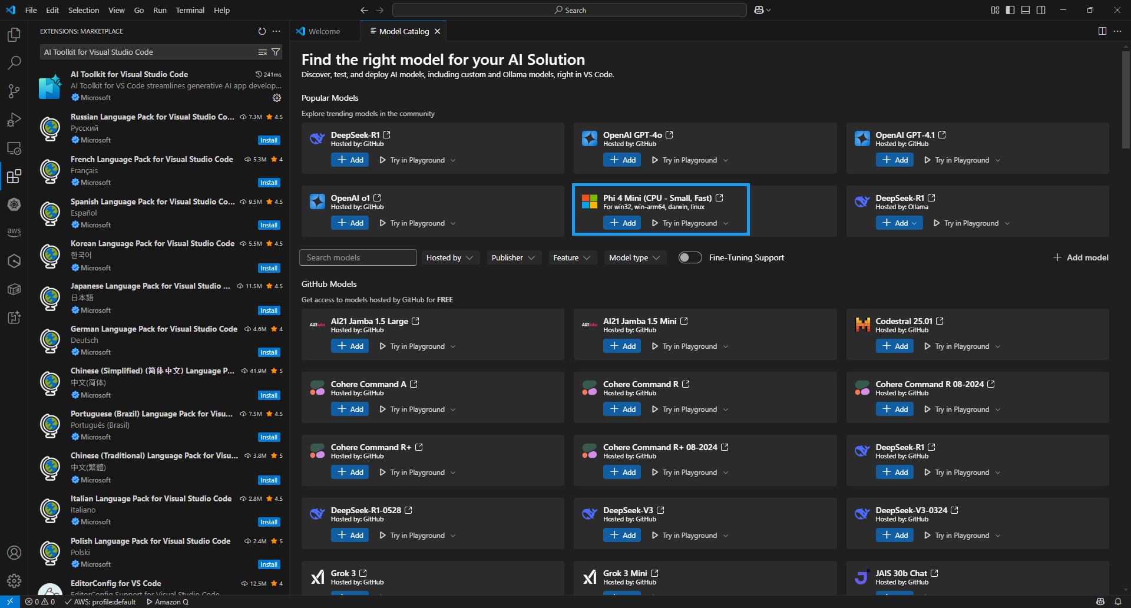Select Polish Language Pack extension entry

coord(159,553)
